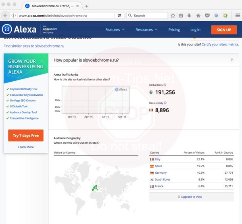Click the browser back arrow button
Image resolution: width=242 pixels, height=224 pixels.
point(5,16)
